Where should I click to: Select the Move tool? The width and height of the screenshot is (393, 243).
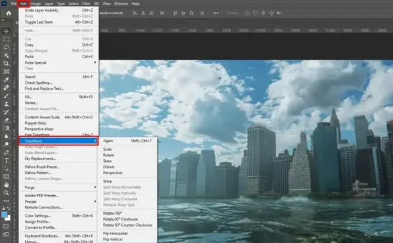point(7,31)
